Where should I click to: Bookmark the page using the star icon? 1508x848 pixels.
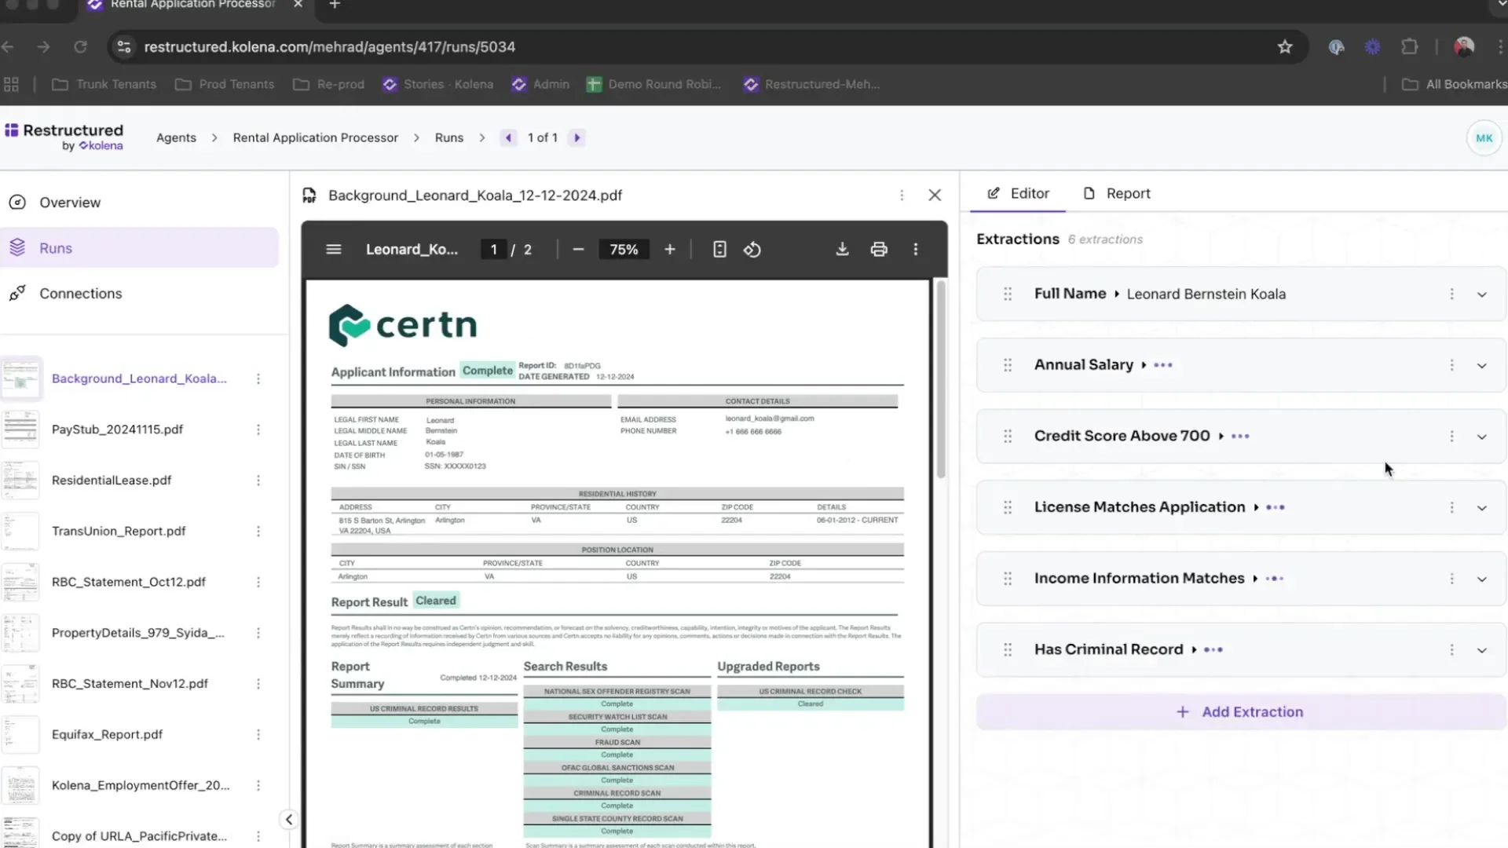[x=1285, y=46]
